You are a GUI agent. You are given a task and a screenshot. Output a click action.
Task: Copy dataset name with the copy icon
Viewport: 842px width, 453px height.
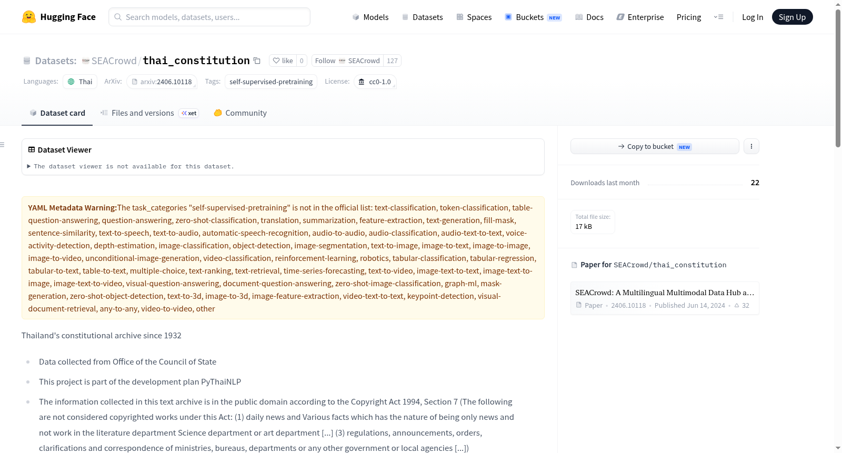click(257, 61)
